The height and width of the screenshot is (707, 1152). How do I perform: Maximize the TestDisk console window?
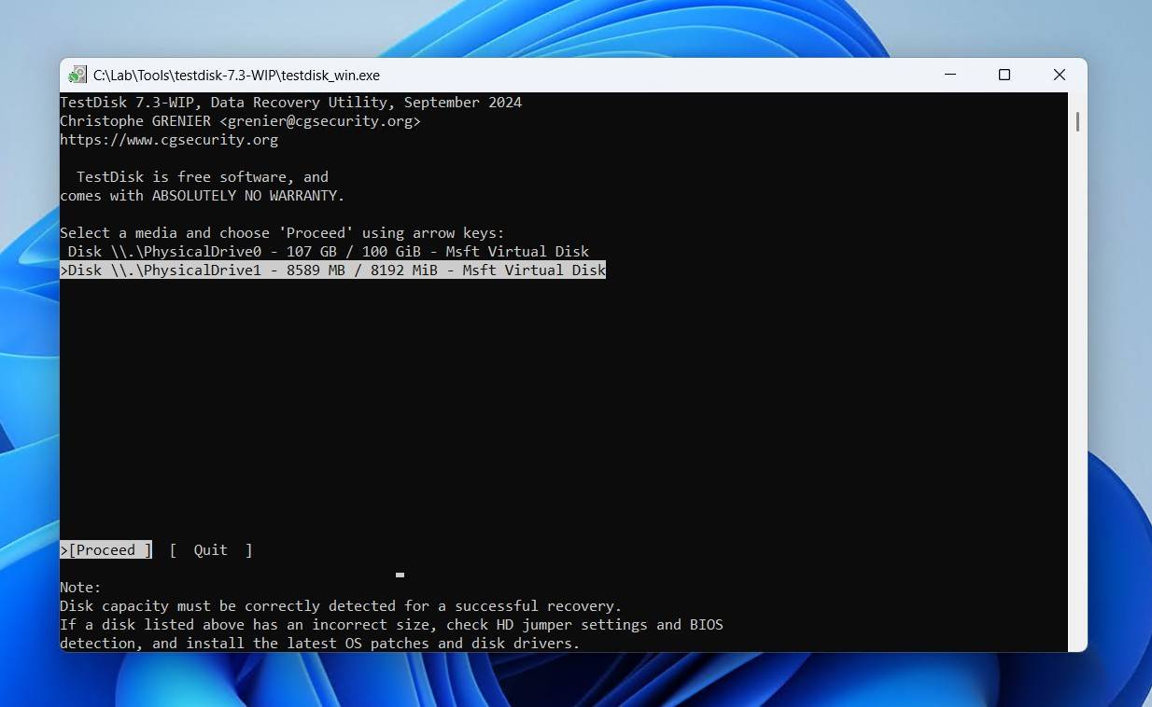[x=1004, y=75]
